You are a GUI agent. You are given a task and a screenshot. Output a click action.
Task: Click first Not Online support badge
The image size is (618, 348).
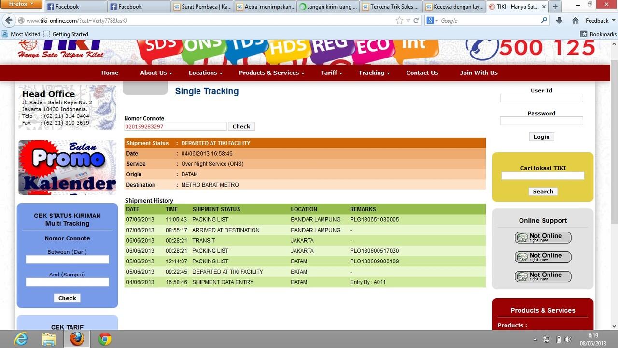[x=543, y=238]
